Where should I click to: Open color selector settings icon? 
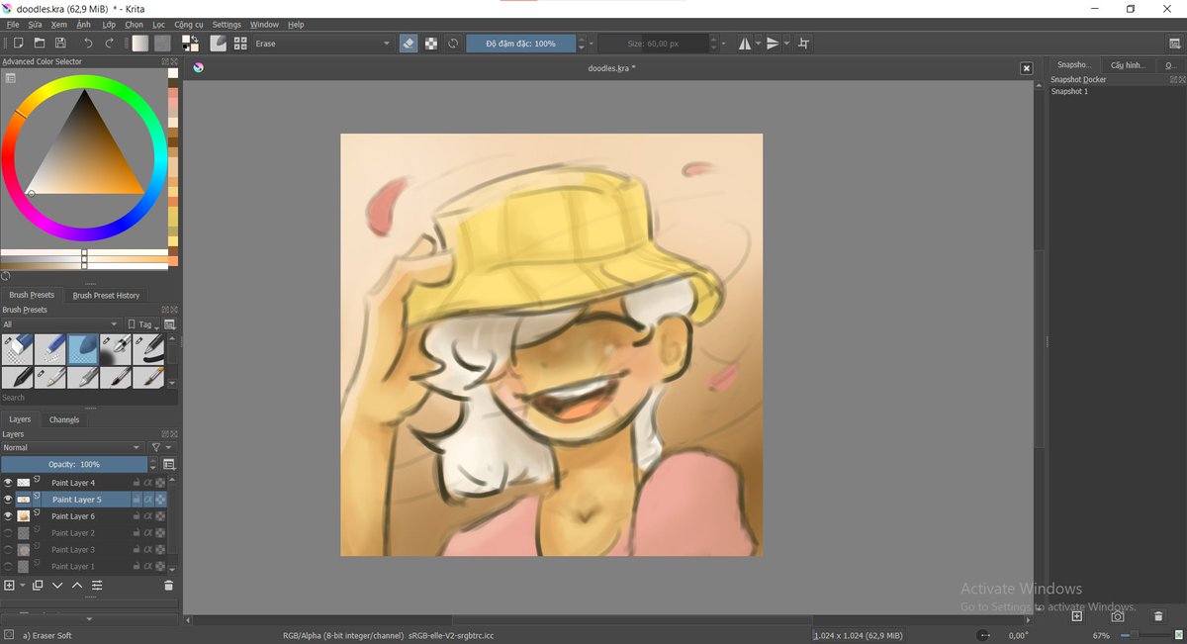click(x=10, y=77)
